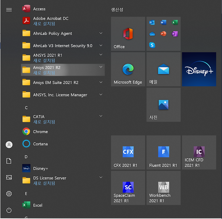Image resolution: width=222 pixels, height=219 pixels.
Task: Open the Pictures sidebar icon
Action: 9,177
